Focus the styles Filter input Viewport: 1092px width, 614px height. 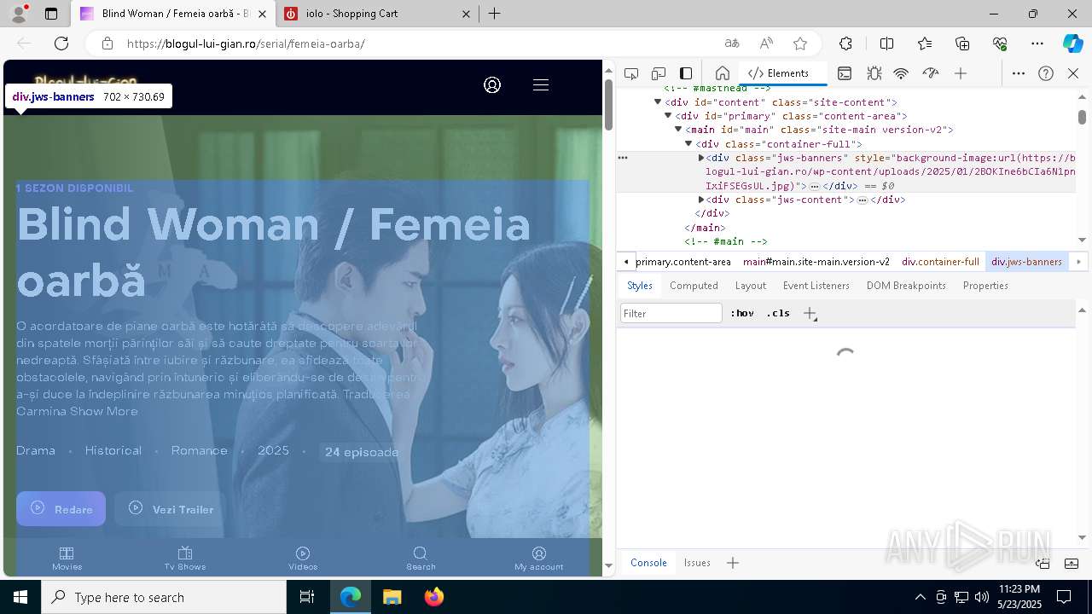[x=671, y=313]
